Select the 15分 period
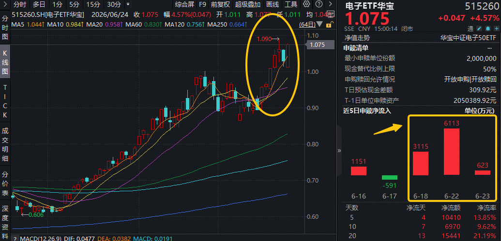This screenshot has width=501, height=241. pyautogui.click(x=93, y=4)
